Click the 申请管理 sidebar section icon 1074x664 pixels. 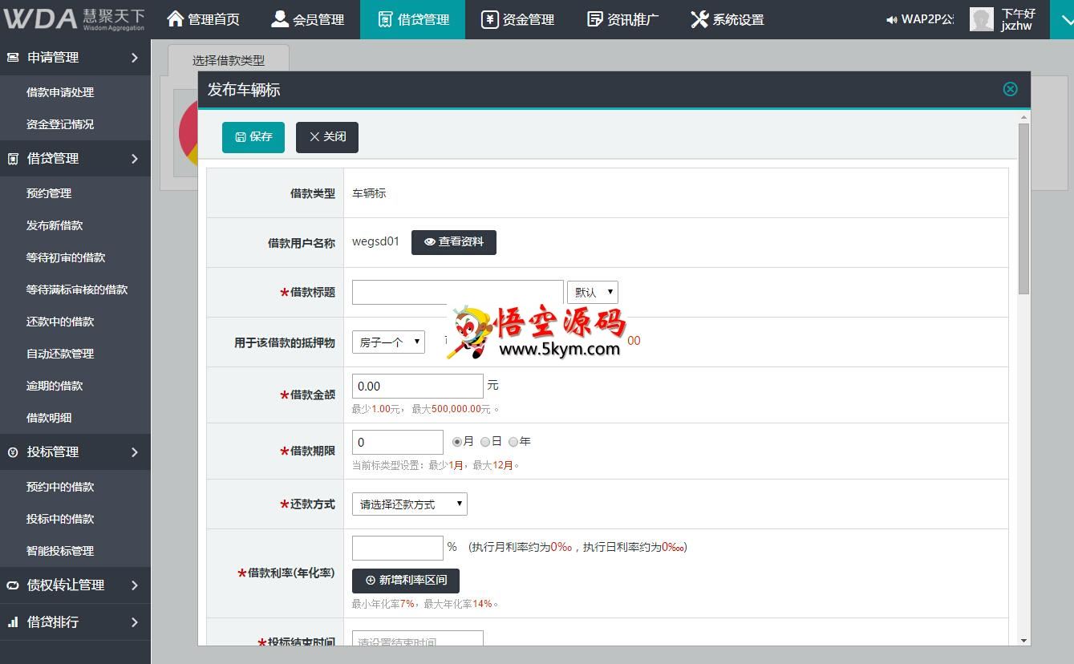pos(13,57)
